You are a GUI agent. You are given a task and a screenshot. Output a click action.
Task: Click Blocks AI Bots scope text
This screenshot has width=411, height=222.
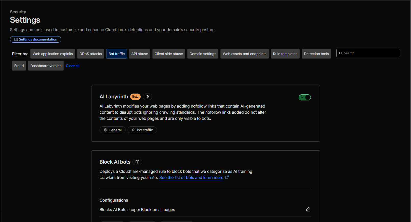[137, 210]
